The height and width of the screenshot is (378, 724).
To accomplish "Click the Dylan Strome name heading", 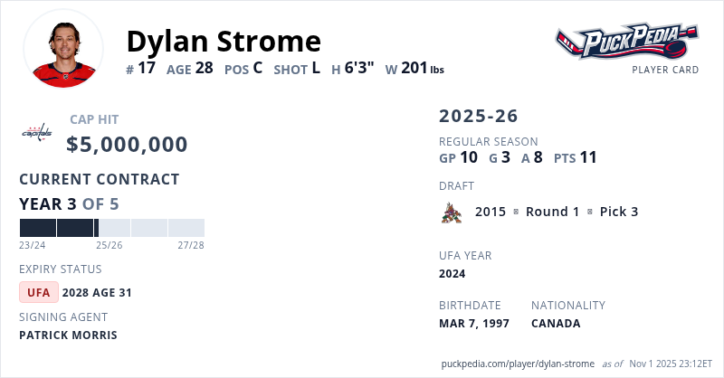I will 224,41.
